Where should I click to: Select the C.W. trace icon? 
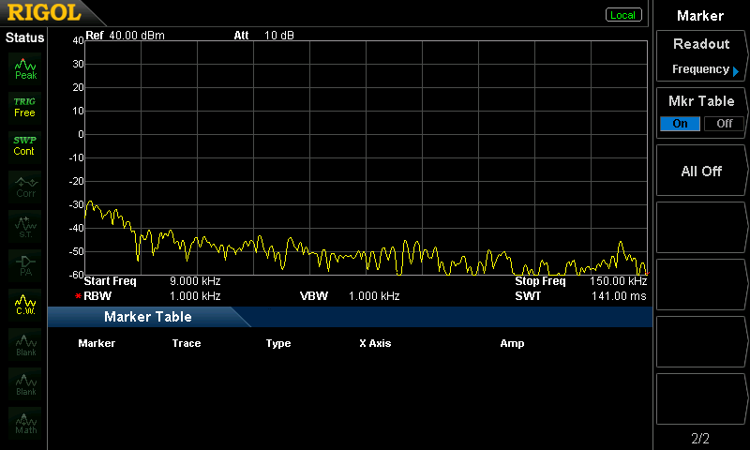click(24, 304)
